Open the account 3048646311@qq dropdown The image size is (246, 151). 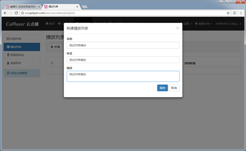[229, 24]
